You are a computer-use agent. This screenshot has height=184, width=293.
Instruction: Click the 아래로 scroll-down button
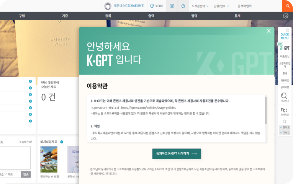pos(285,132)
